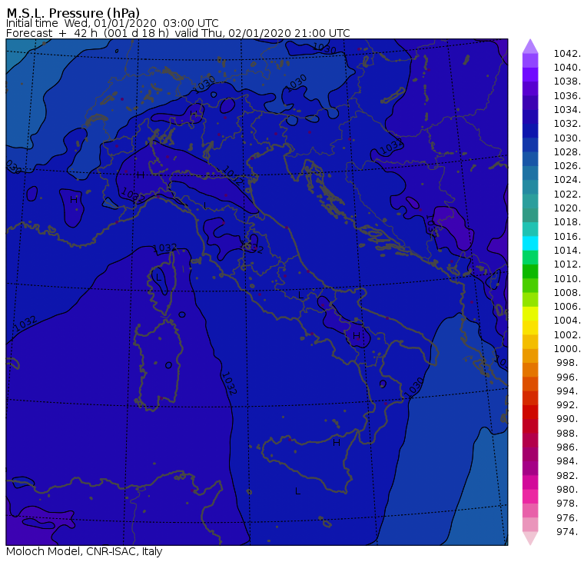The height and width of the screenshot is (562, 584).
Task: Click the 988 legend value
Action: (569, 433)
